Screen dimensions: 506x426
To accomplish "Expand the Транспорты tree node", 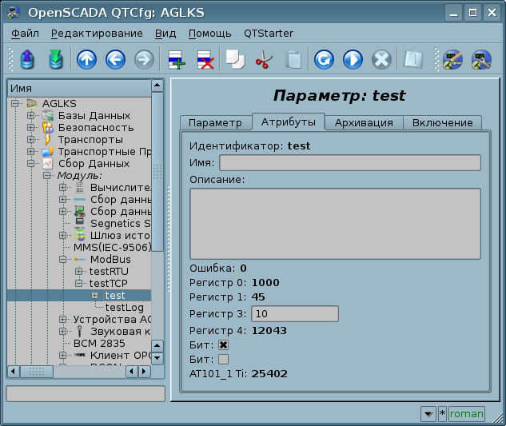I will point(31,140).
